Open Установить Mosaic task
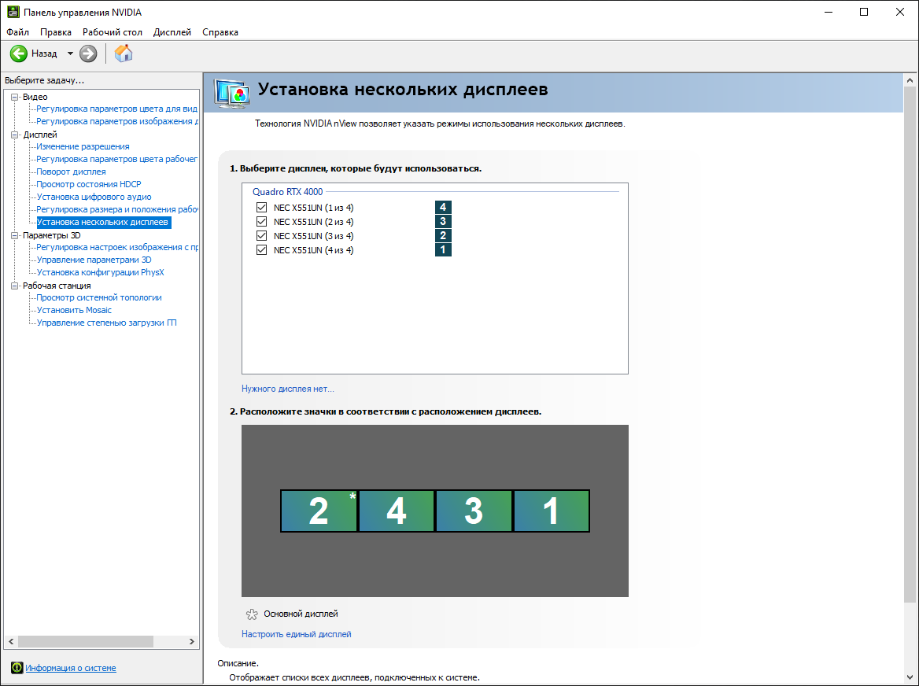The image size is (919, 686). pos(74,310)
